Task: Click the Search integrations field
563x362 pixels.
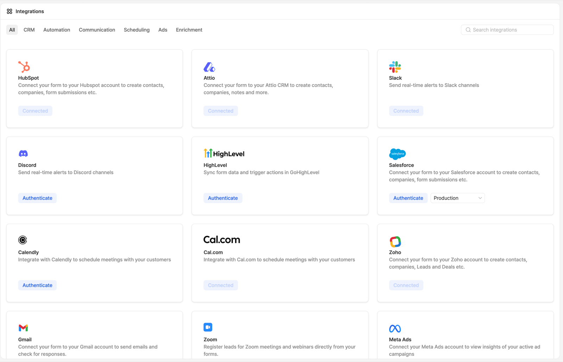Action: 507,30
